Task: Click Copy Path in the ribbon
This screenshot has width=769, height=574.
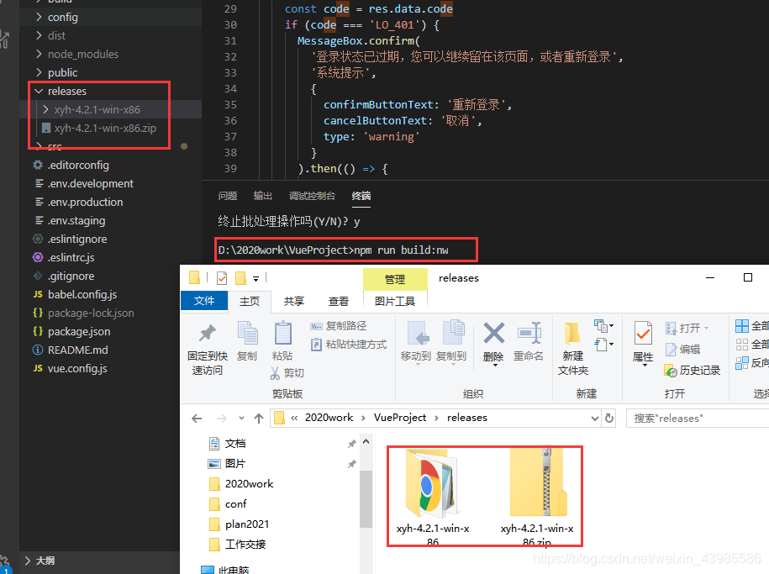Action: [x=339, y=326]
